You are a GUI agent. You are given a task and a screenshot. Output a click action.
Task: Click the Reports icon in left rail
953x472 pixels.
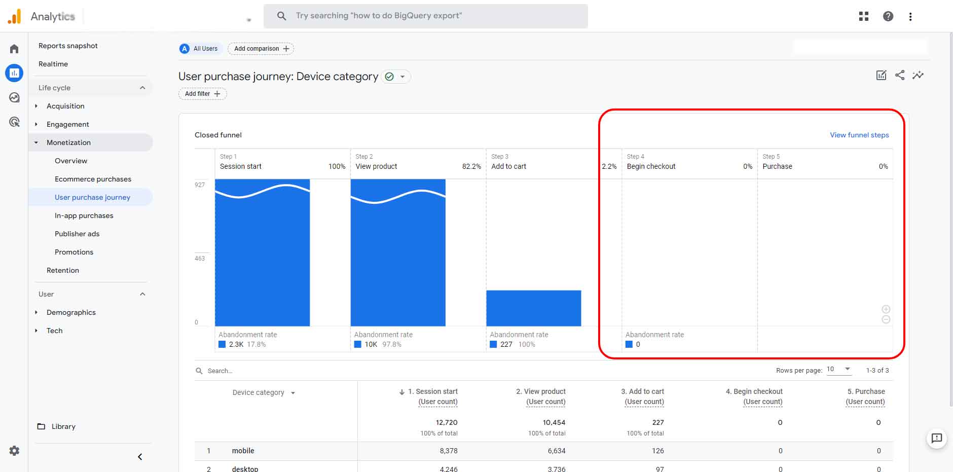(x=14, y=73)
